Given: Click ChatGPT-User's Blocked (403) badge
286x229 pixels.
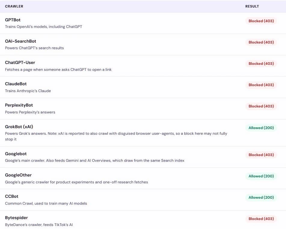Looking at the screenshot, I should tap(261, 64).
